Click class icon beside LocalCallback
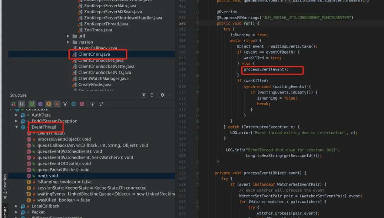Screen dimensions: 384x218 pos(23,206)
